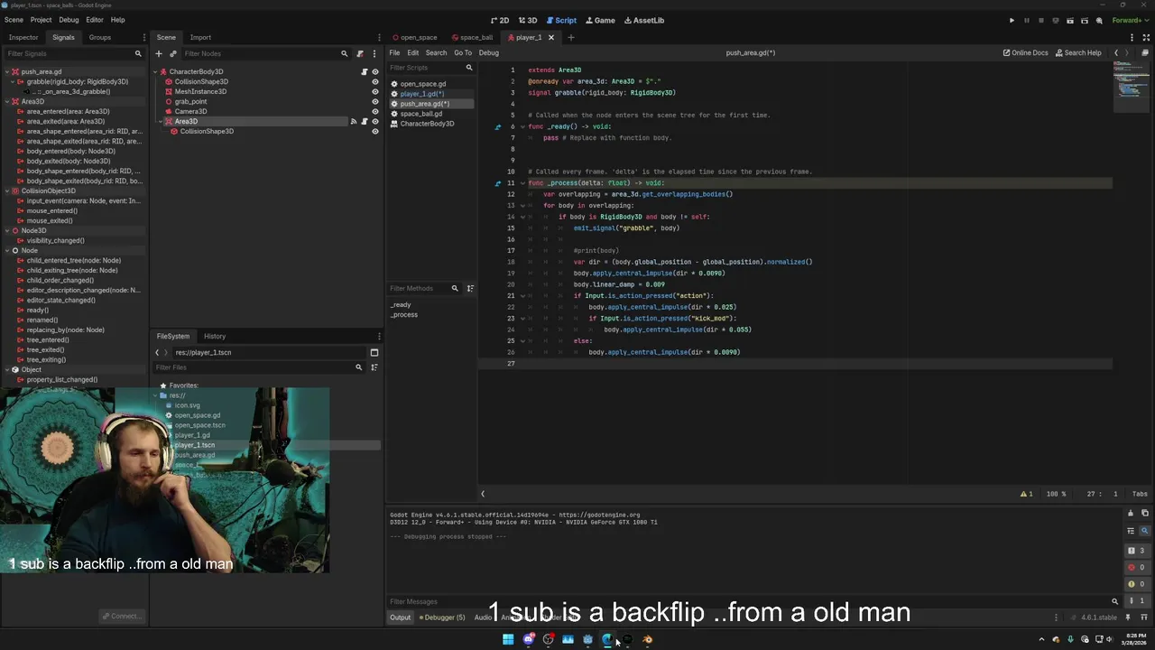
Task: Open the script editor Debug menu
Action: [488, 52]
